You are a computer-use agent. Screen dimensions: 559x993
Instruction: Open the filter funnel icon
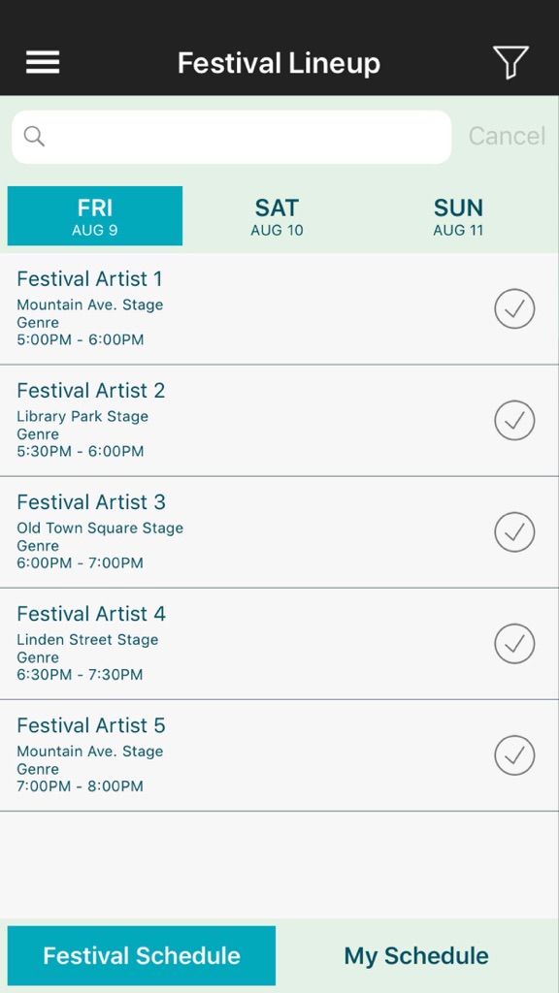coord(510,62)
